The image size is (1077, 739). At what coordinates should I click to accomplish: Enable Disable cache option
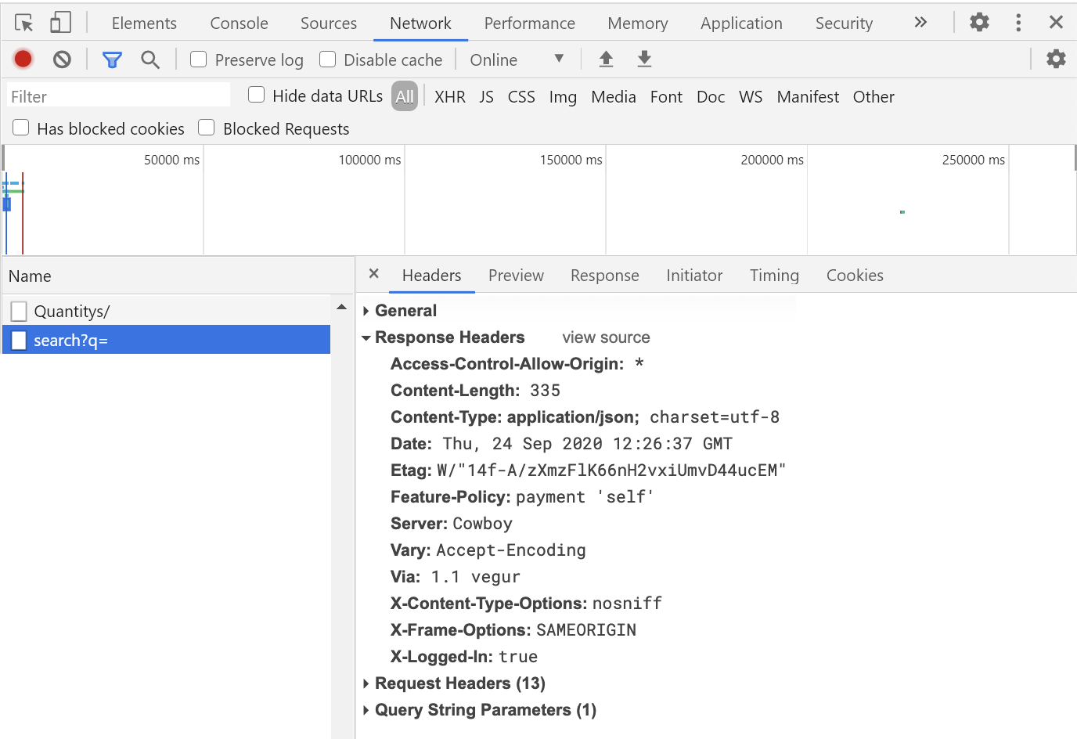pyautogui.click(x=326, y=59)
